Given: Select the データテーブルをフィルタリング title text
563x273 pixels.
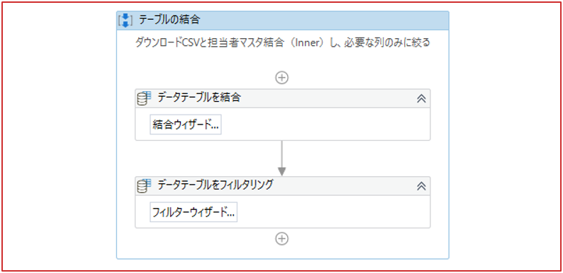Looking at the screenshot, I should point(216,185).
